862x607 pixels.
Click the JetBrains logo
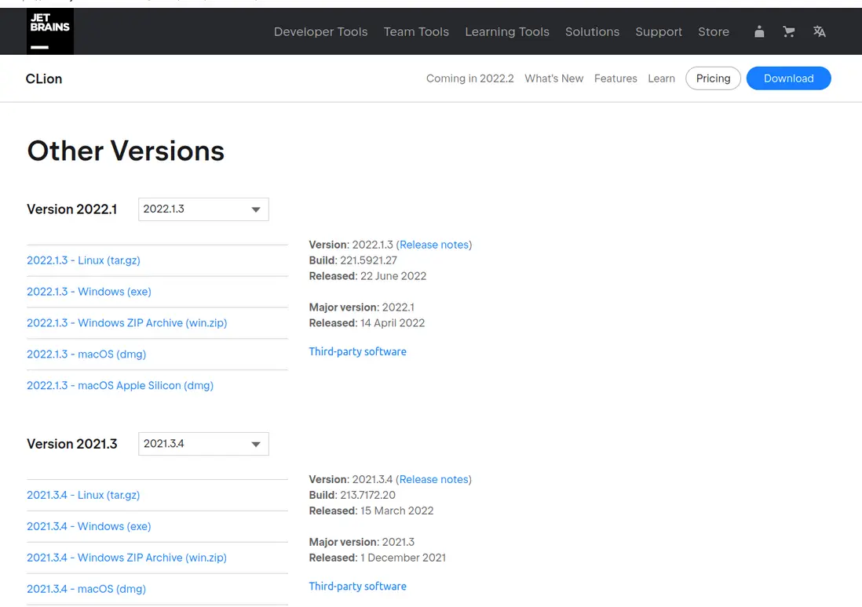pyautogui.click(x=50, y=31)
